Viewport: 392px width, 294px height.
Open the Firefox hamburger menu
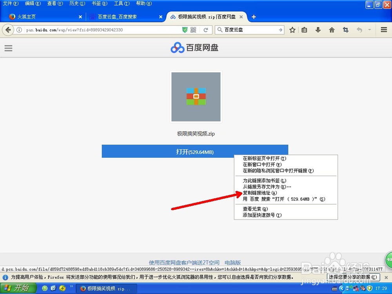click(x=383, y=29)
